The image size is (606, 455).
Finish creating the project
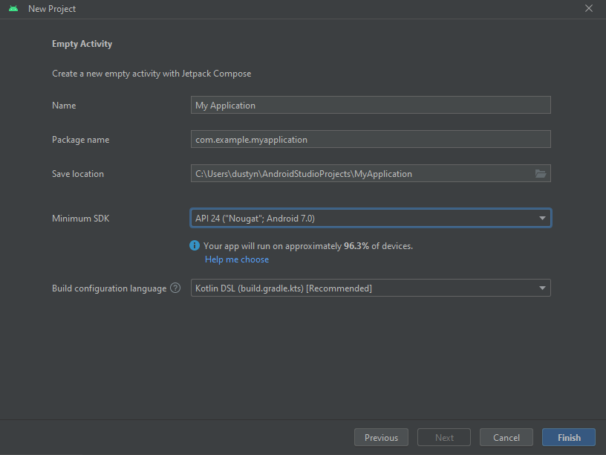(569, 438)
